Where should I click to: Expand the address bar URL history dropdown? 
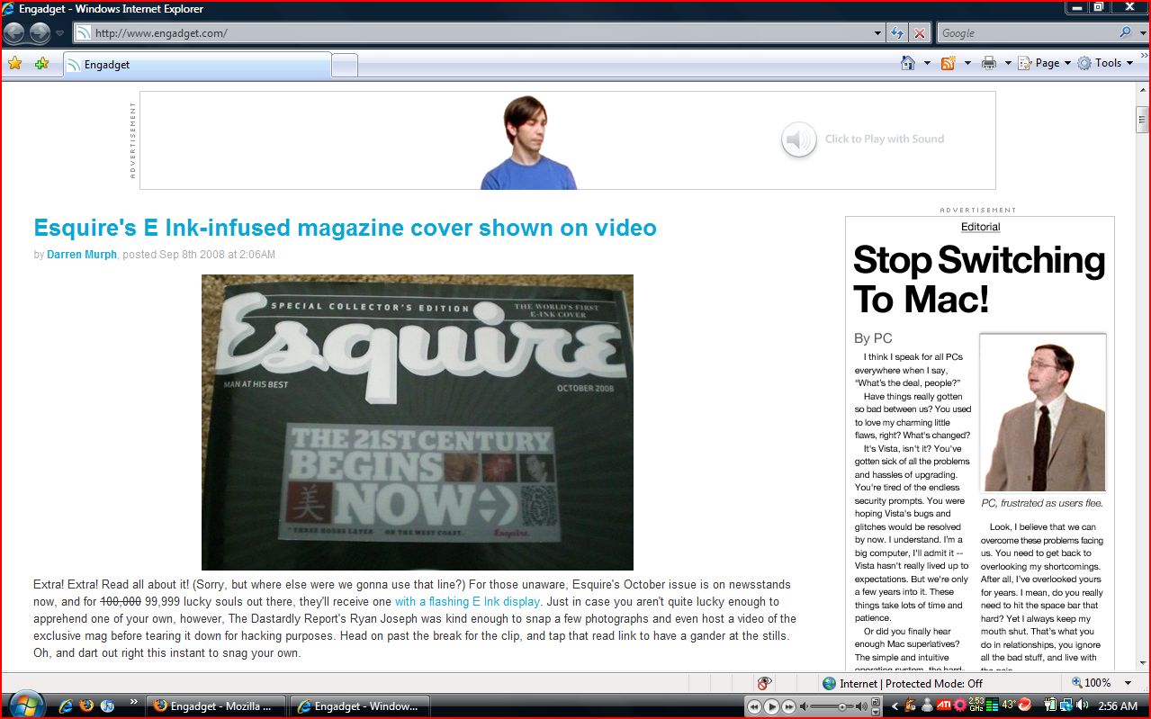click(x=878, y=33)
